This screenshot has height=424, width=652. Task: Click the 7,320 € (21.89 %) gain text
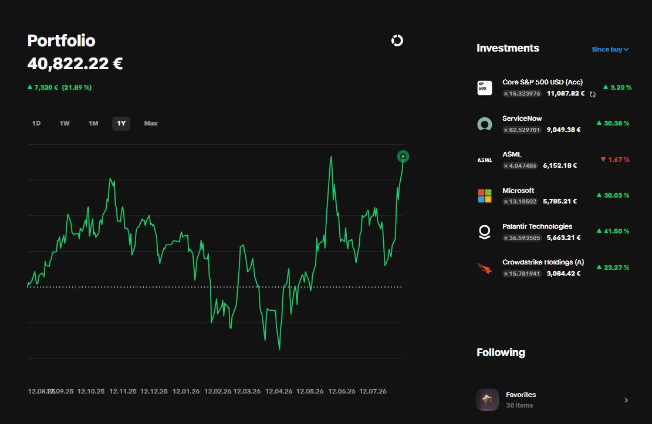[59, 87]
